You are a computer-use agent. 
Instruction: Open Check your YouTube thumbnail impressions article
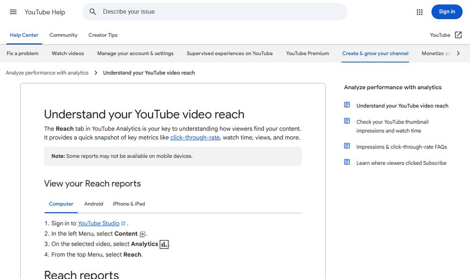(x=392, y=126)
